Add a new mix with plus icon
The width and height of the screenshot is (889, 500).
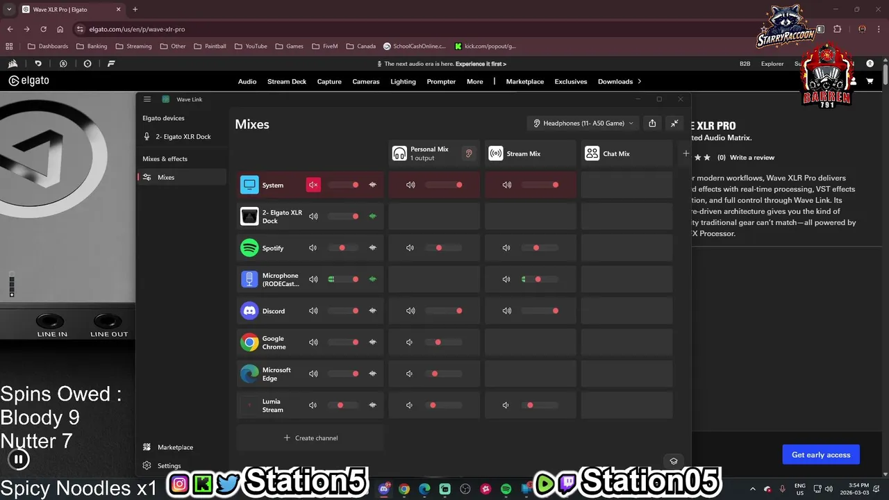coord(686,153)
